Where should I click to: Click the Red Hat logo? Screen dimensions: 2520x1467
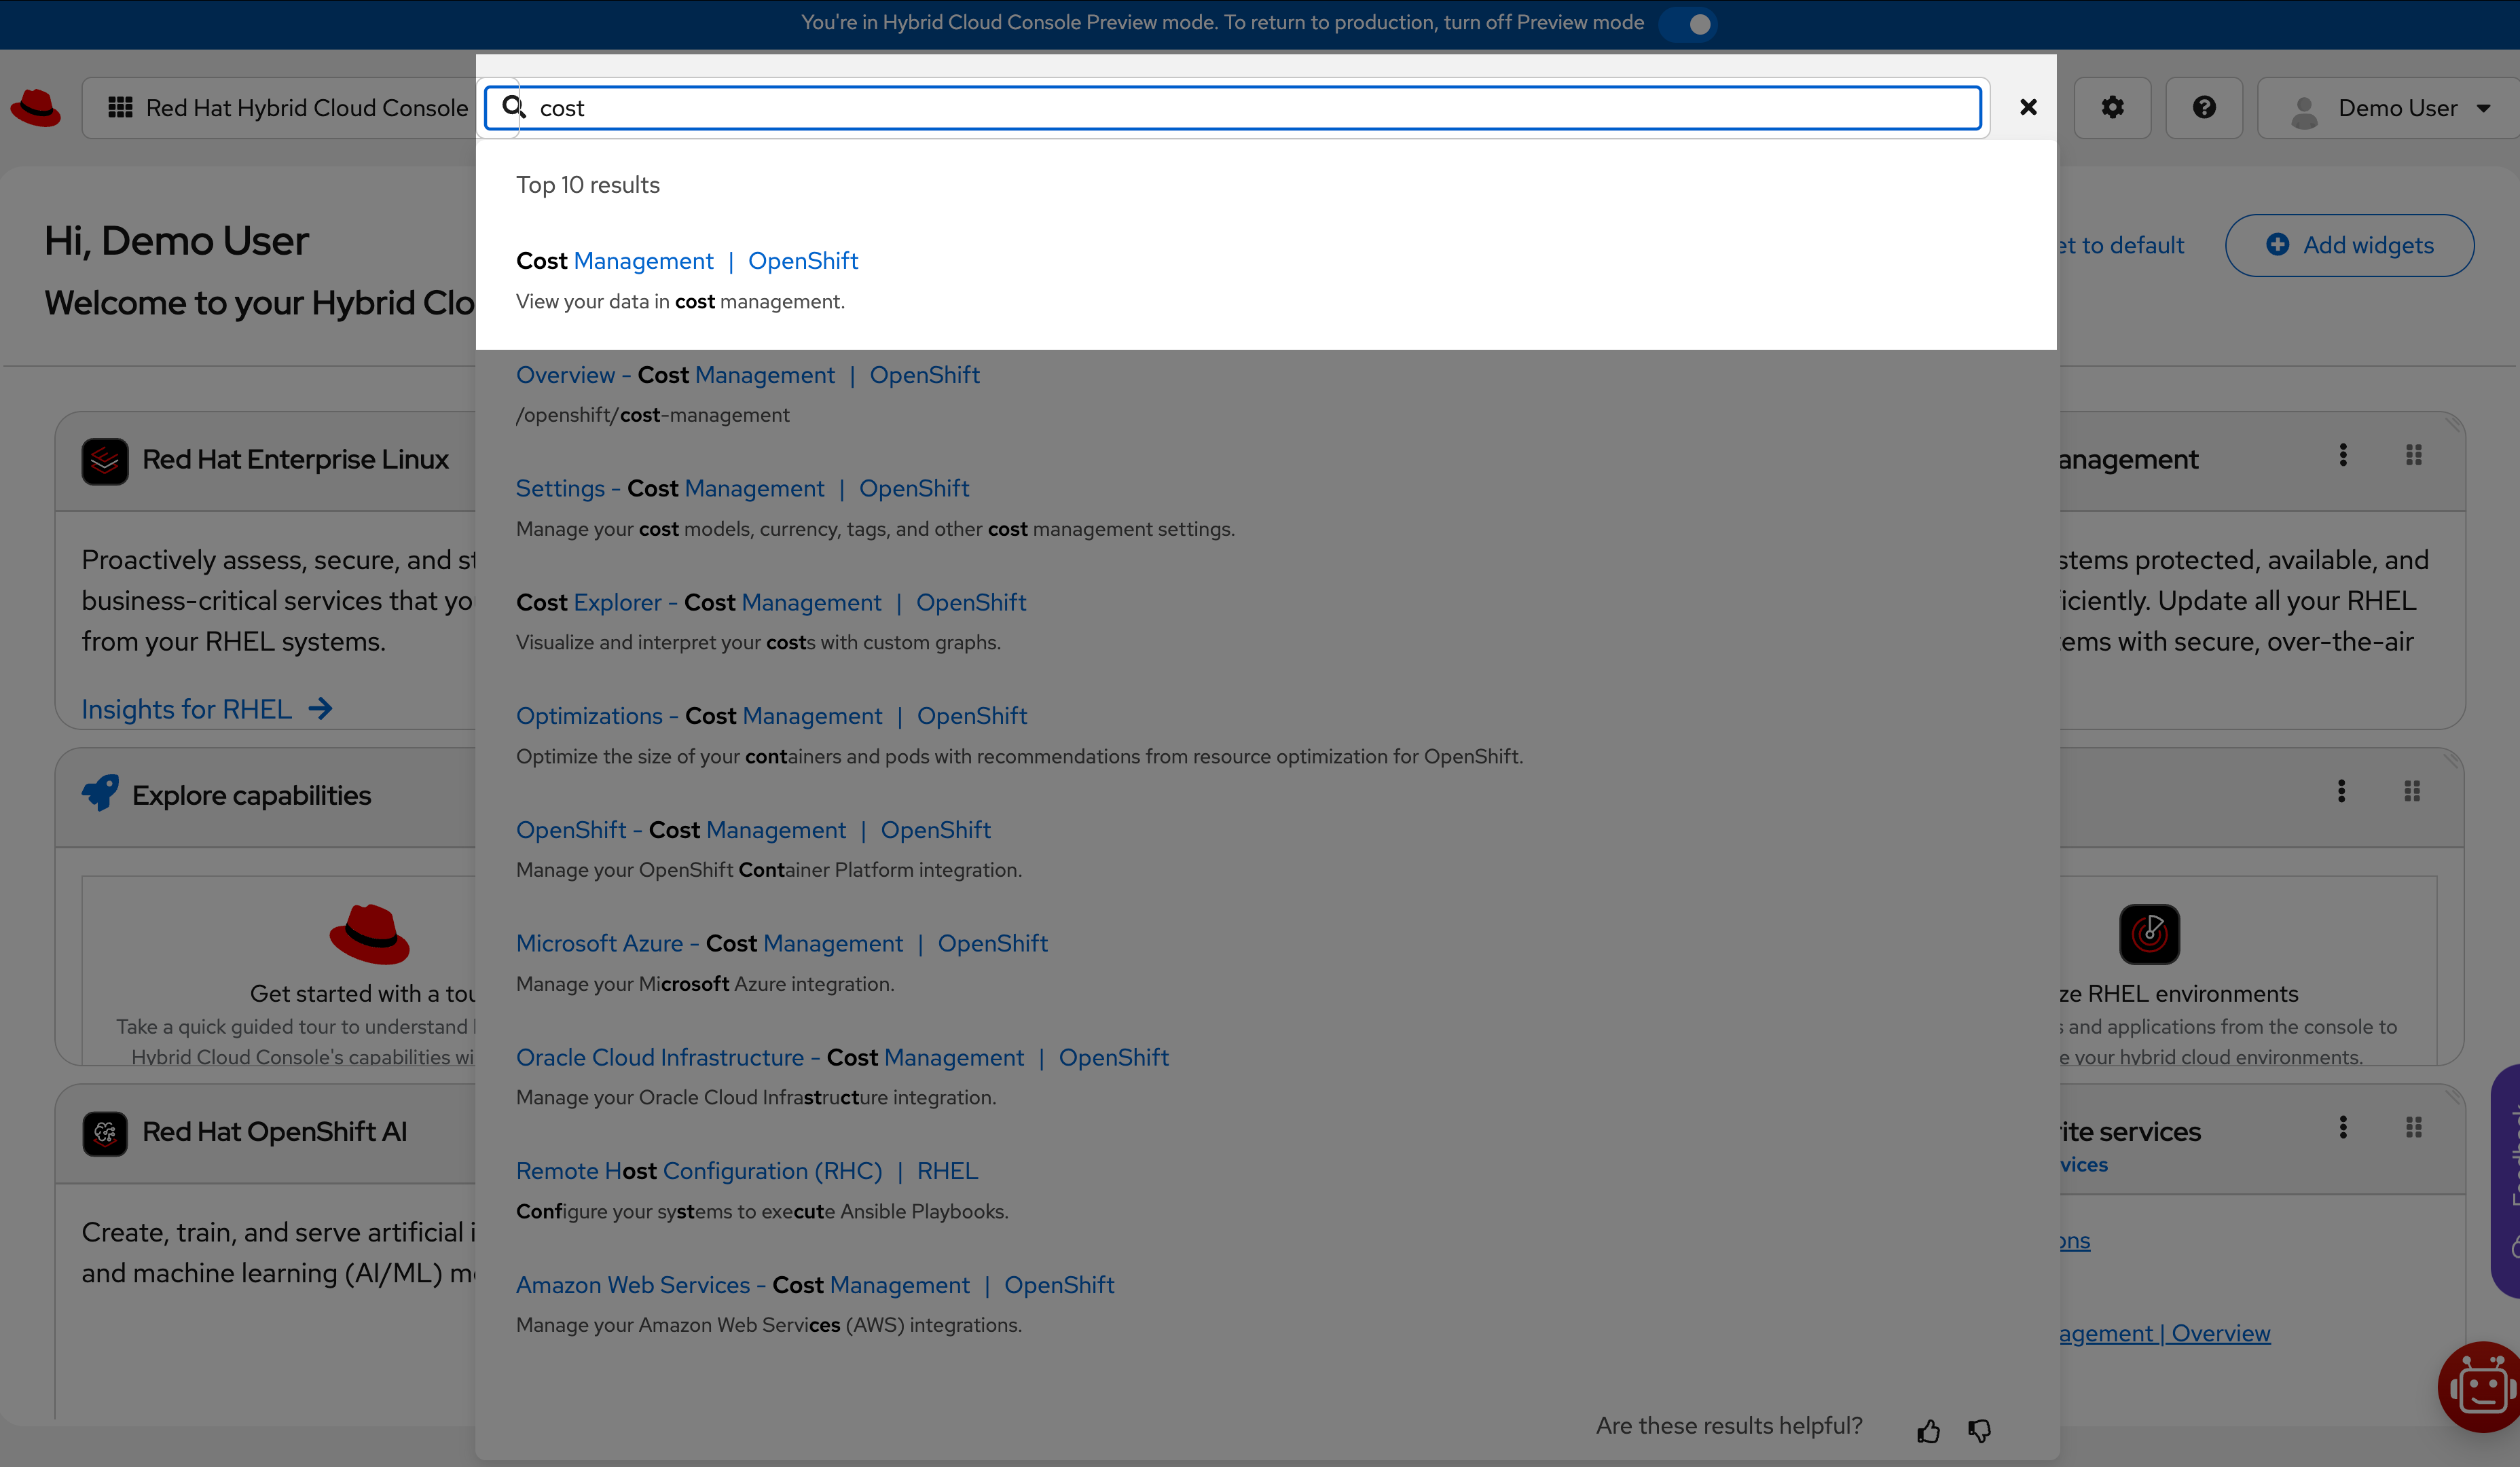pos(36,107)
